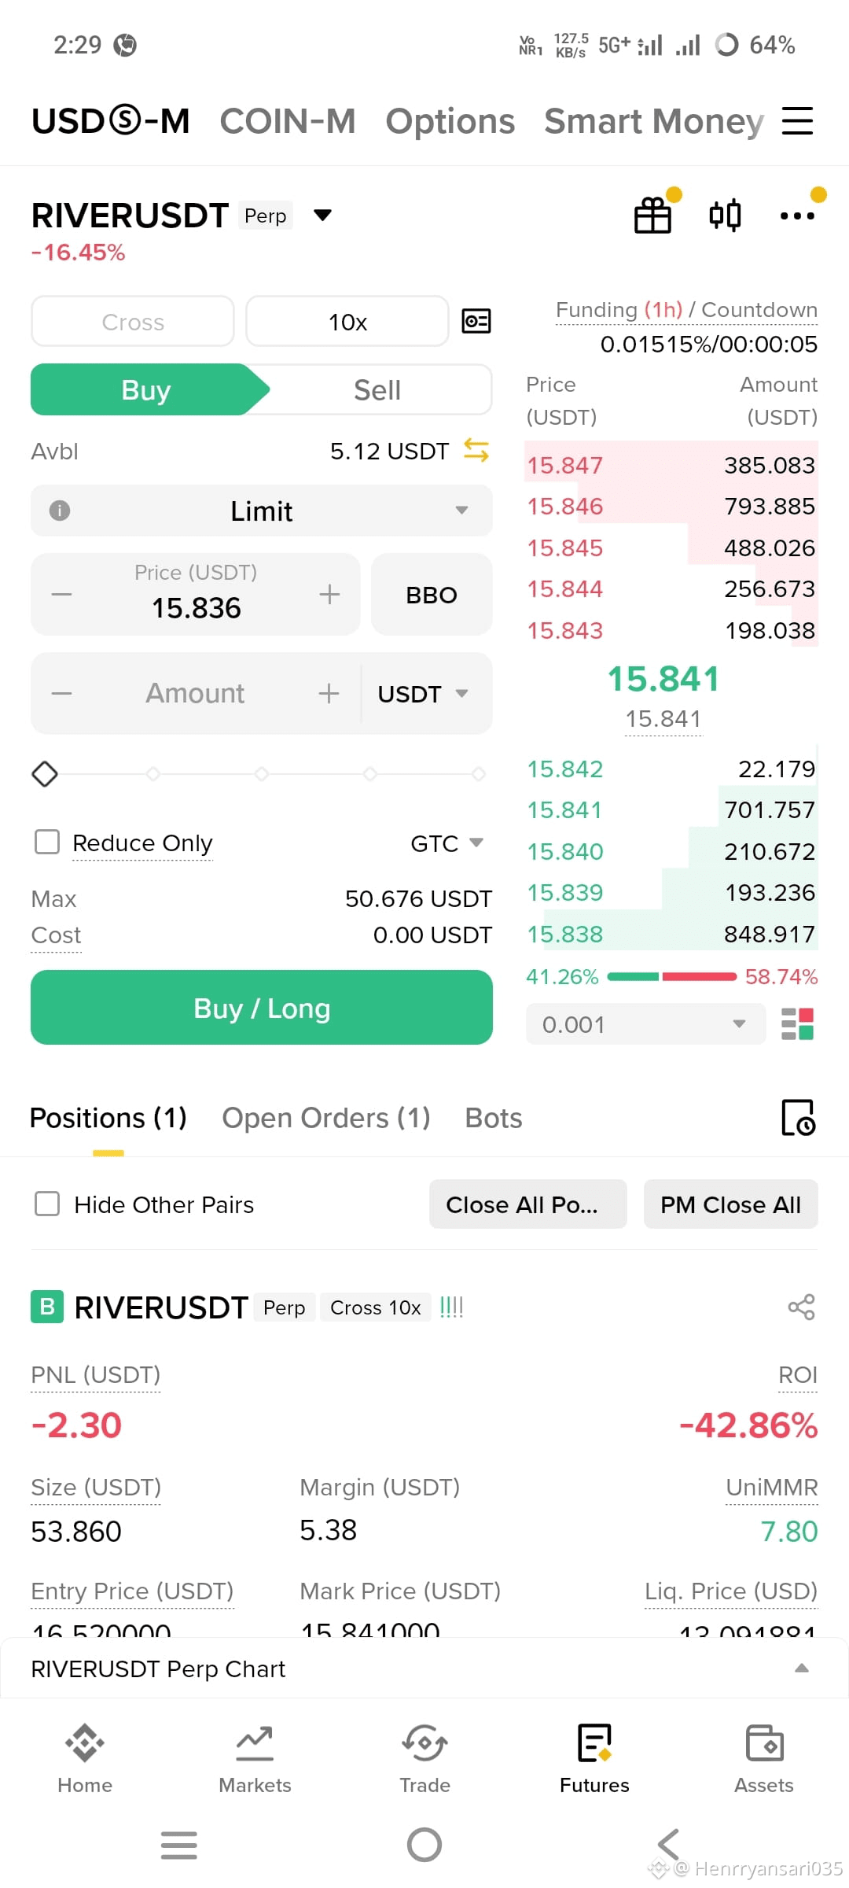Open the gift rewards icon
Image resolution: width=849 pixels, height=1888 pixels.
pyautogui.click(x=653, y=216)
